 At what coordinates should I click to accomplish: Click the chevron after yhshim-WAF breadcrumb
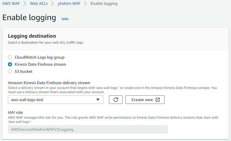point(85,3)
